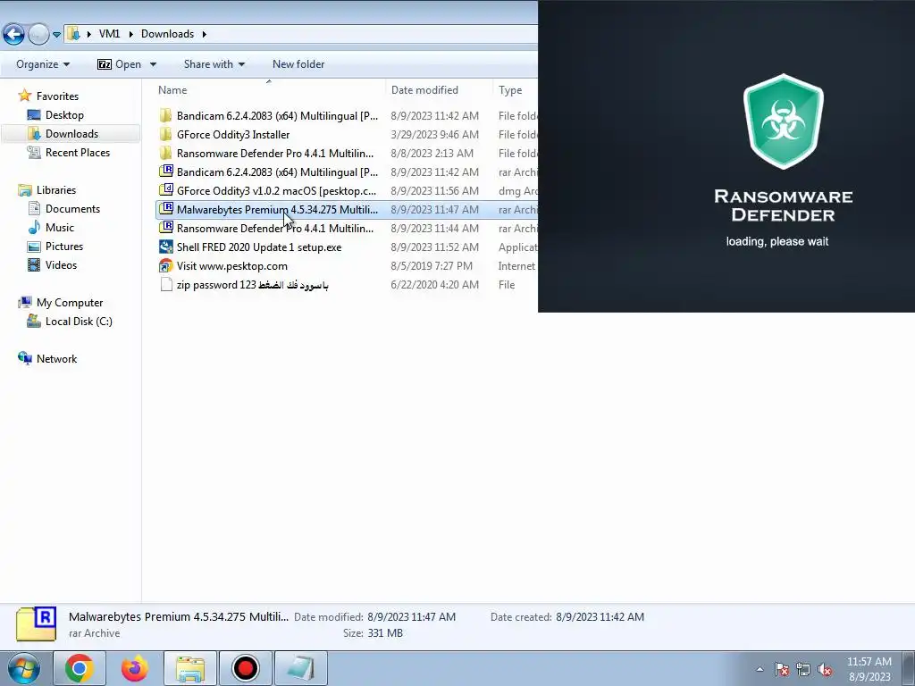915x686 pixels.
Task: Open the Organize menu
Action: (x=43, y=64)
